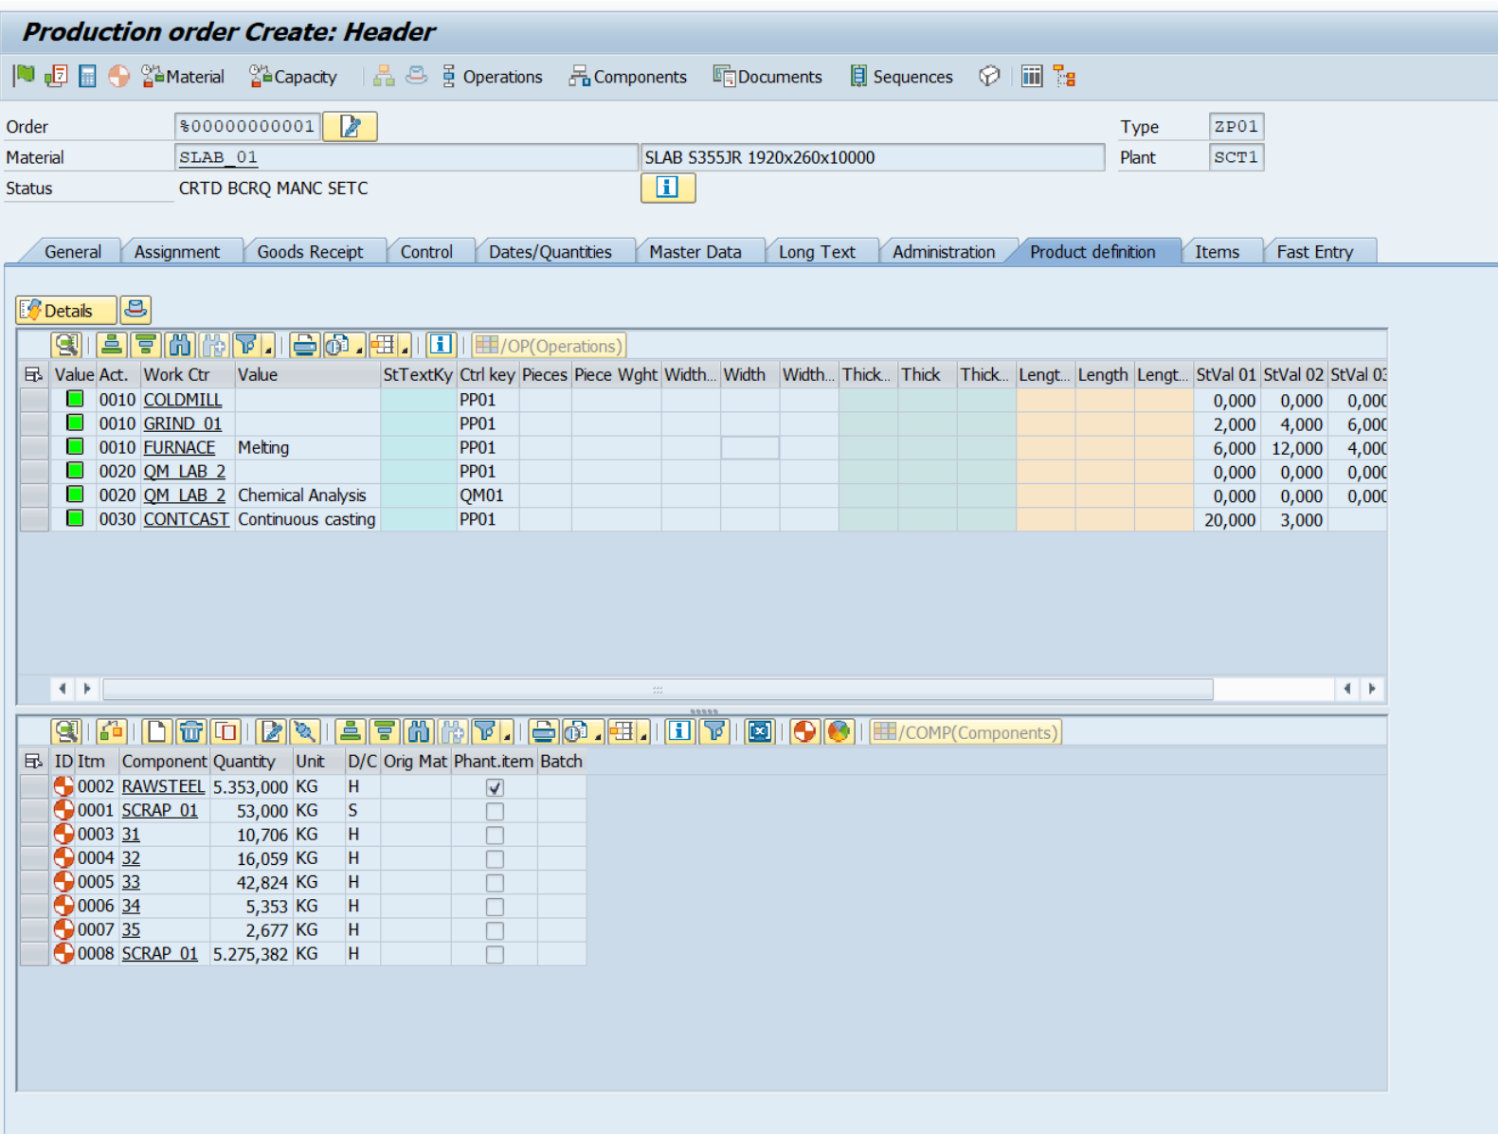The width and height of the screenshot is (1498, 1134).
Task: Click the status information icon button
Action: tap(667, 188)
